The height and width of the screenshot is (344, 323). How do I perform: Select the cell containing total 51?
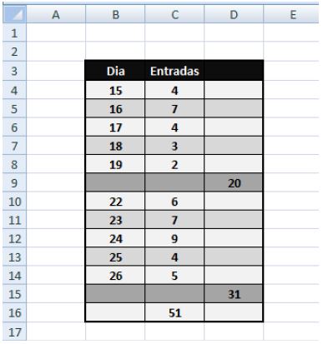click(174, 312)
